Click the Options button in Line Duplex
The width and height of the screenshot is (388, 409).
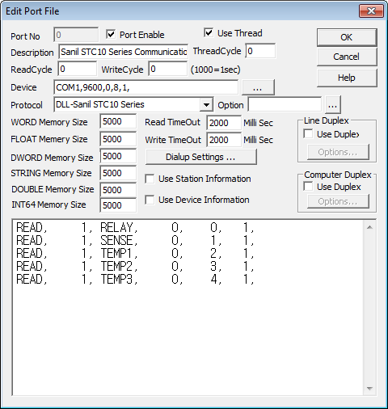tap(338, 152)
